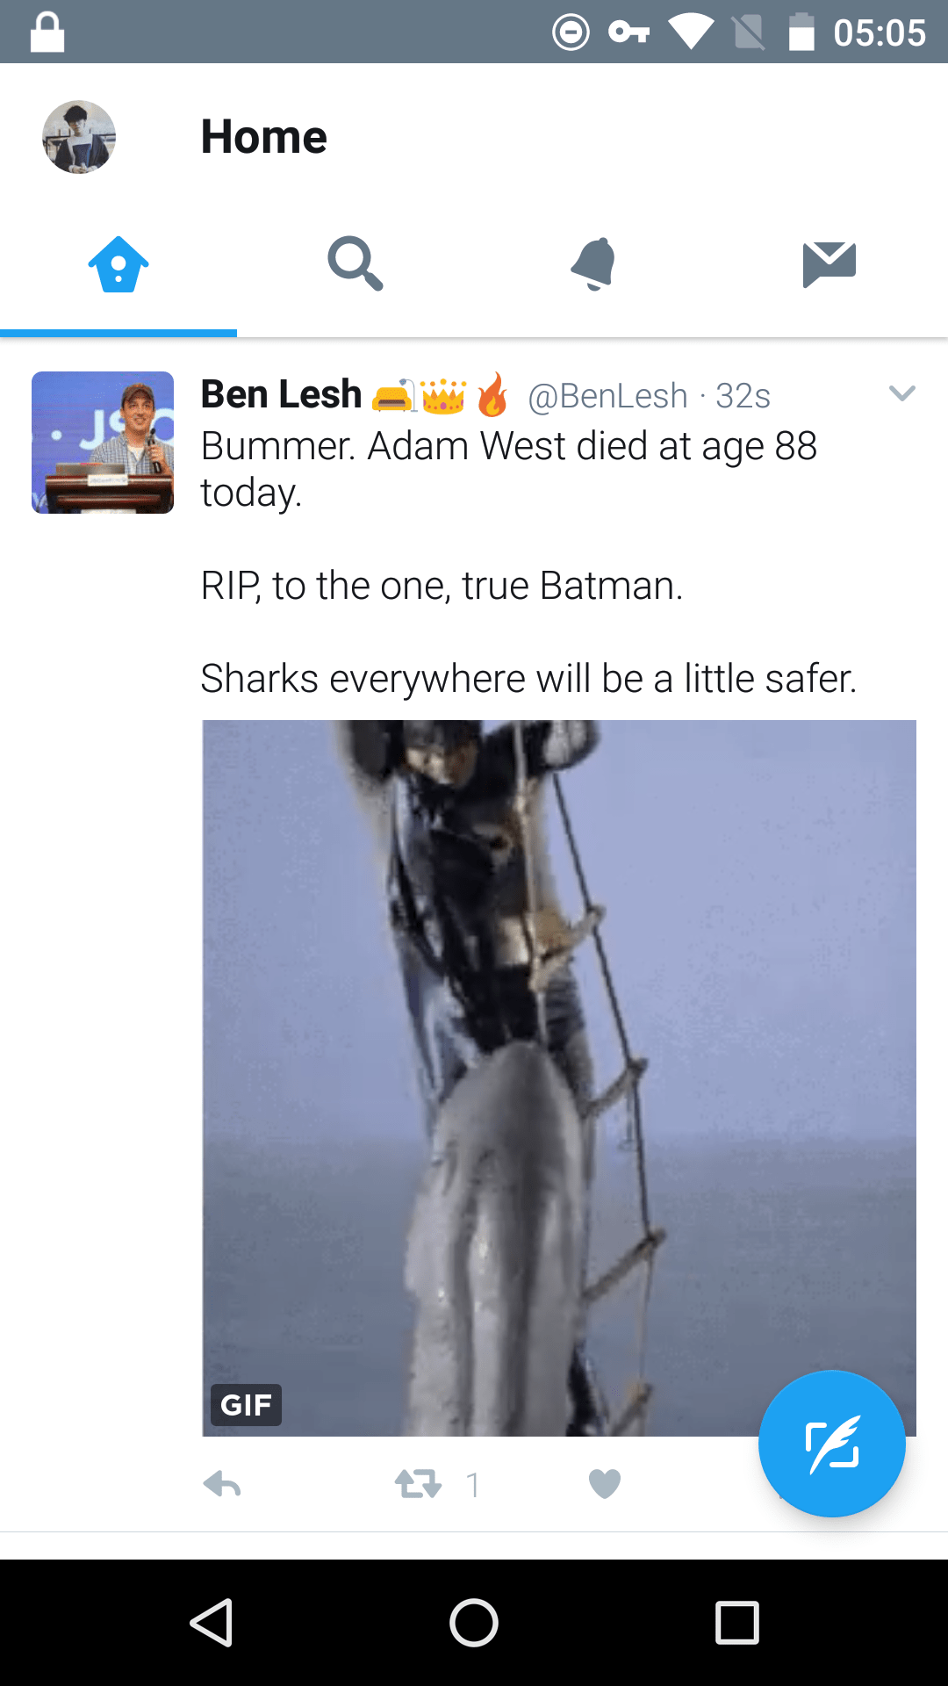Open the Direct Messages envelope tab
The width and height of the screenshot is (948, 1686).
pyautogui.click(x=829, y=264)
